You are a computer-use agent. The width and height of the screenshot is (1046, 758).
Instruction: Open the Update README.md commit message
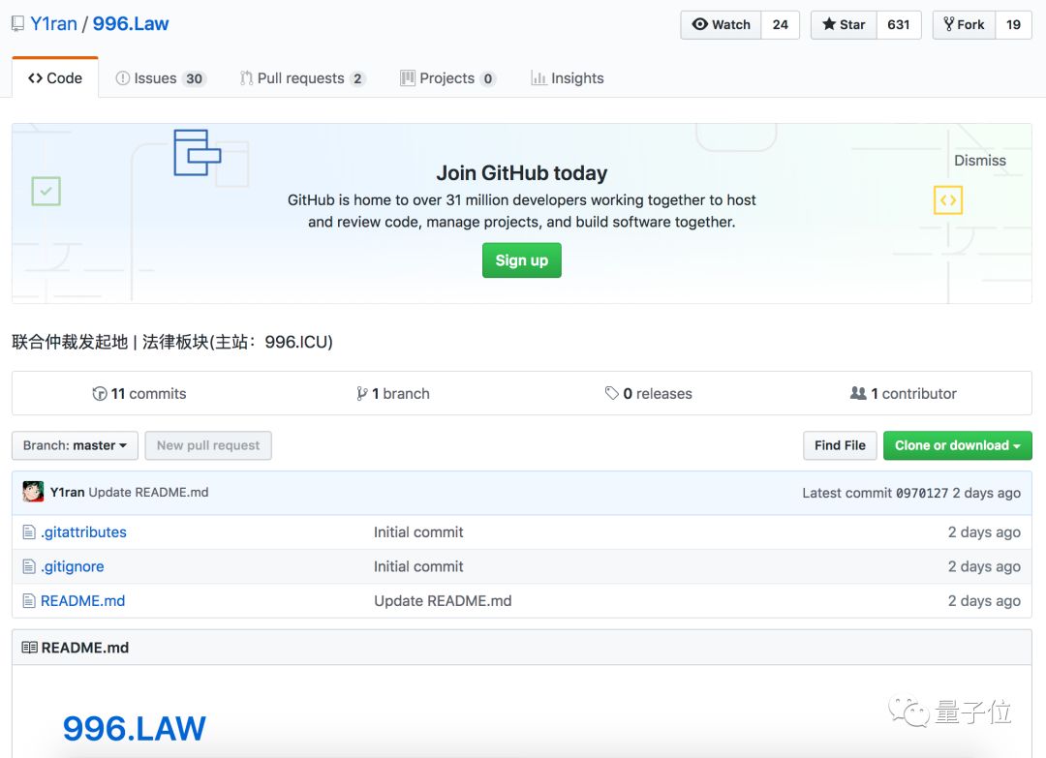(148, 492)
